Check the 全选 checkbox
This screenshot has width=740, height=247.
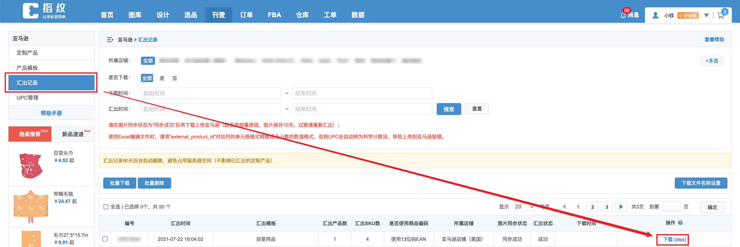[106, 207]
